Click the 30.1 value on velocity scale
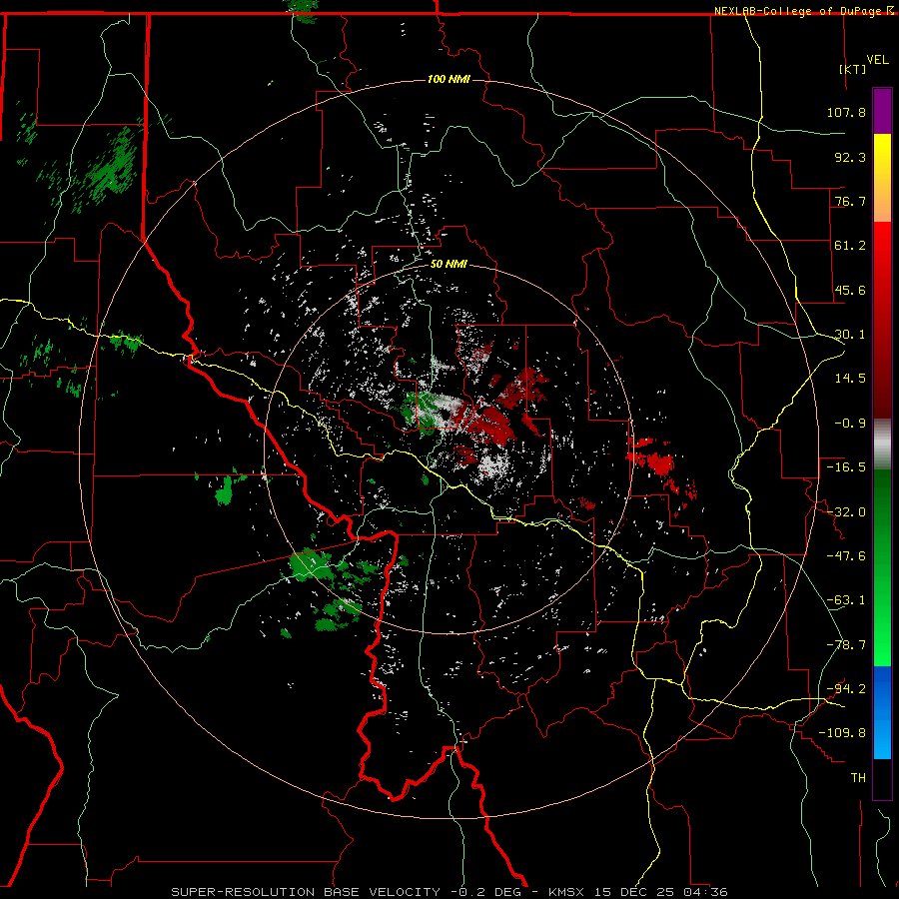Image resolution: width=899 pixels, height=899 pixels. 850,335
